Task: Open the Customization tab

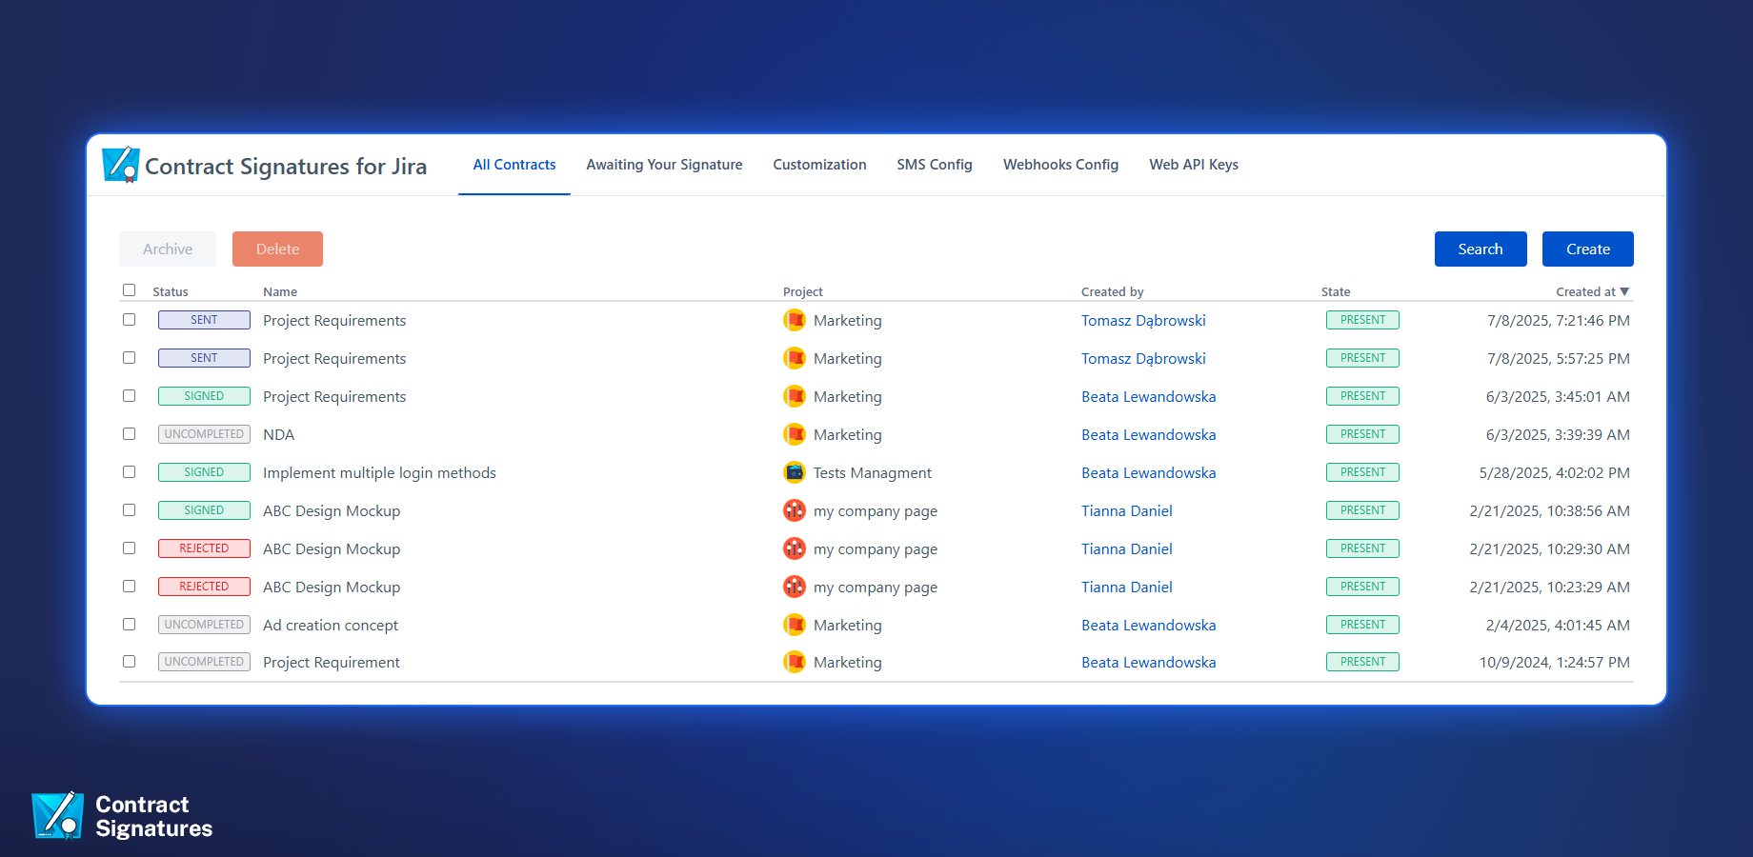Action: [819, 165]
